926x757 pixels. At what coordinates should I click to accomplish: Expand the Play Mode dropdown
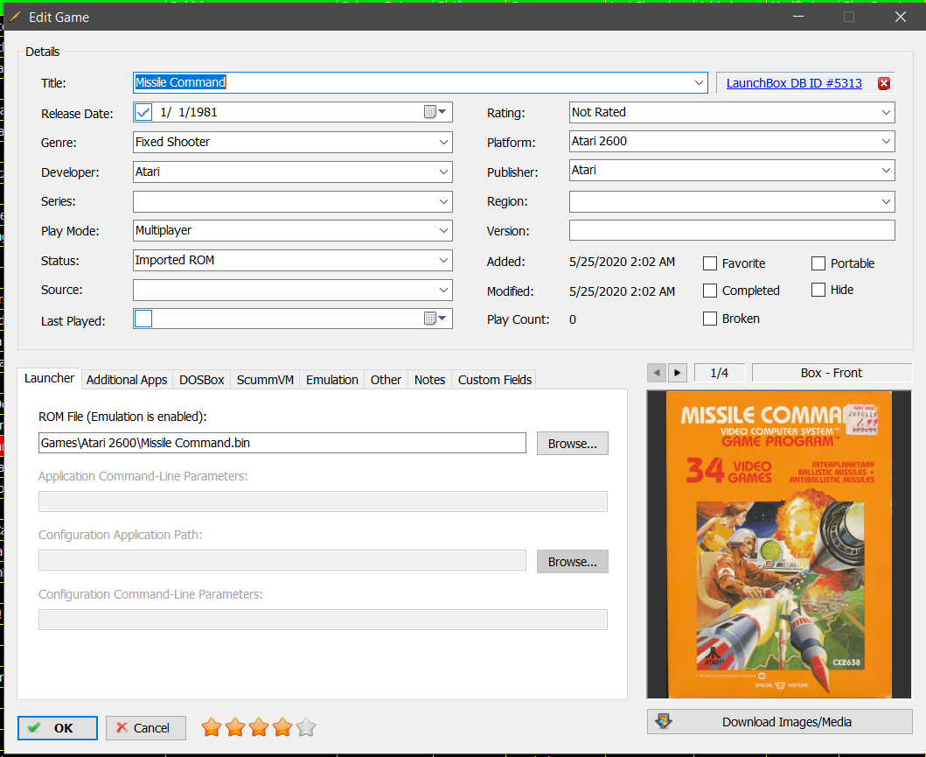pyautogui.click(x=443, y=230)
